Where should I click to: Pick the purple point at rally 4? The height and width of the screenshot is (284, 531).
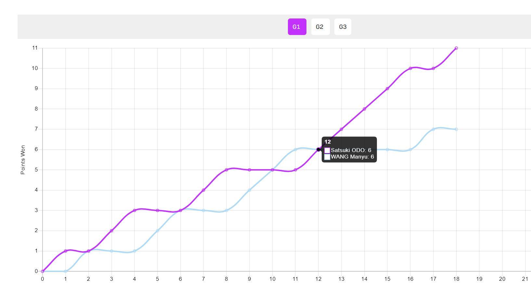(x=135, y=210)
